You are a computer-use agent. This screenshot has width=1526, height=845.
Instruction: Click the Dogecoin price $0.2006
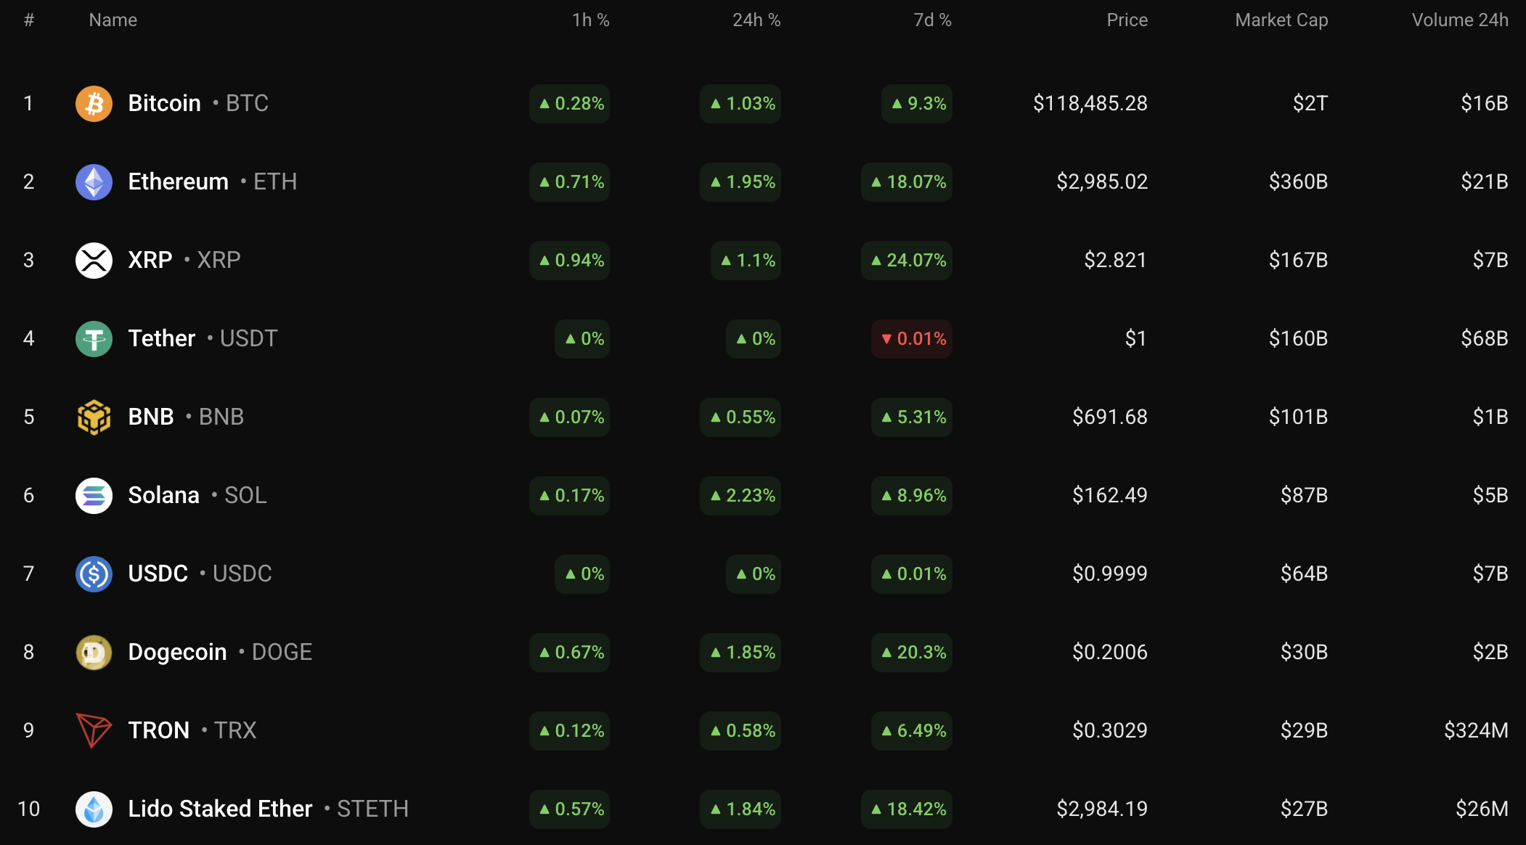(x=1109, y=653)
